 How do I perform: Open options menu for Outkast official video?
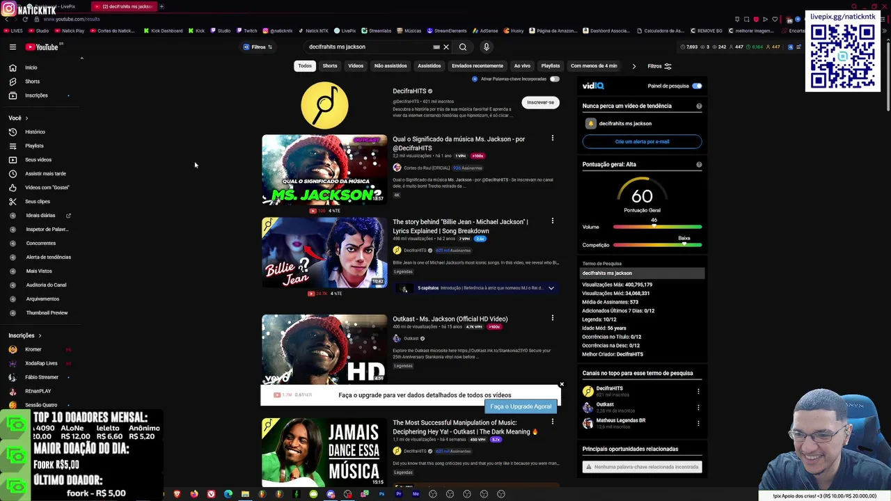[553, 318]
